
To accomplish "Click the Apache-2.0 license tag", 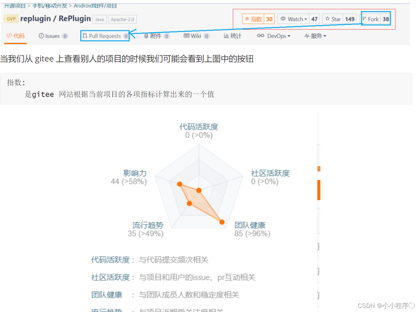I will coord(123,19).
